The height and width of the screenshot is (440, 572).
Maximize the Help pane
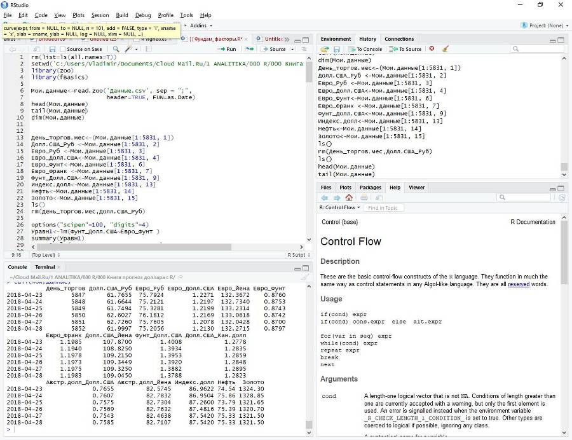coord(561,188)
